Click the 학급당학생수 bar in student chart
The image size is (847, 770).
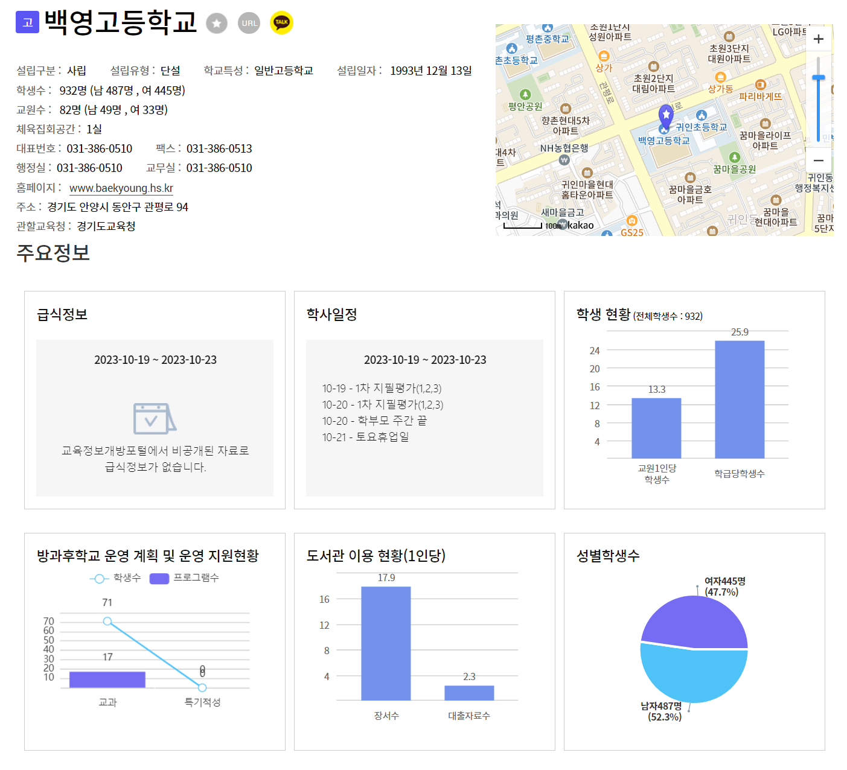pos(740,399)
